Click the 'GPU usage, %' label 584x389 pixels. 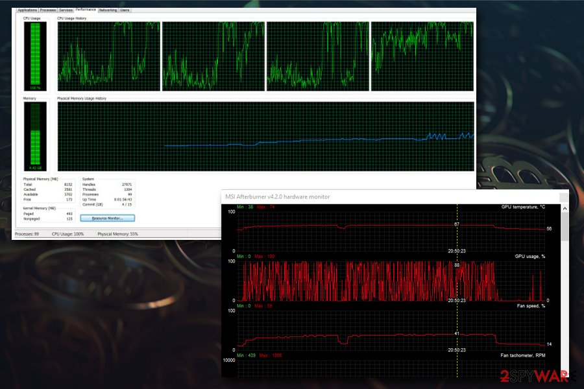(529, 257)
